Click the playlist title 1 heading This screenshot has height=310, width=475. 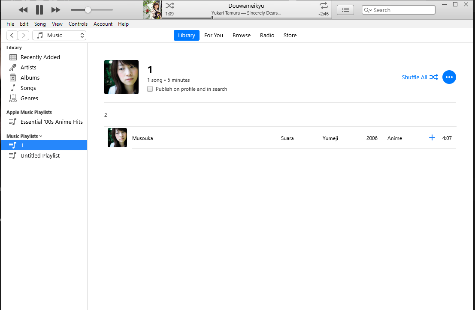(150, 70)
